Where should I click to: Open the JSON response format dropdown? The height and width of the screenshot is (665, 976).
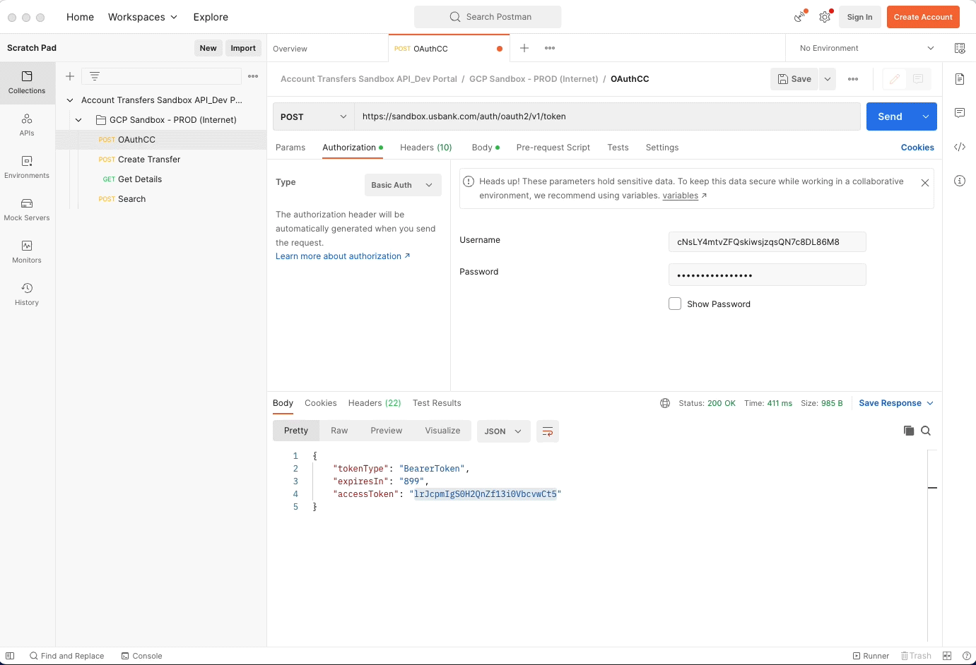(x=504, y=431)
